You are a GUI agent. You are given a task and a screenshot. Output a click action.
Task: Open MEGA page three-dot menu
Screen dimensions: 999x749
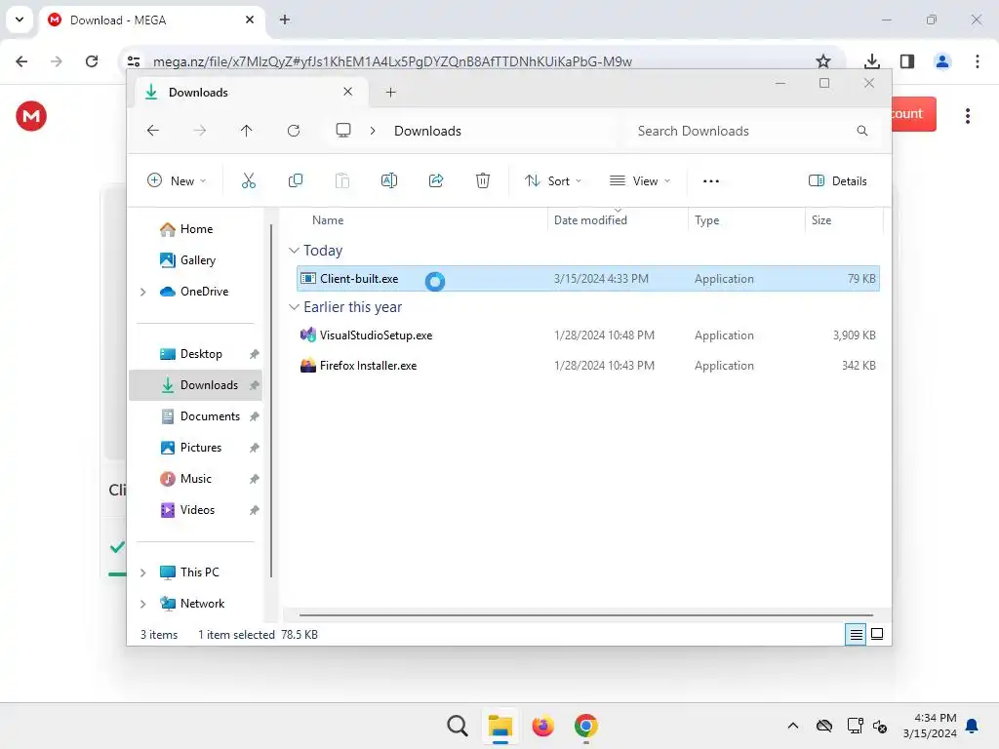(x=968, y=116)
